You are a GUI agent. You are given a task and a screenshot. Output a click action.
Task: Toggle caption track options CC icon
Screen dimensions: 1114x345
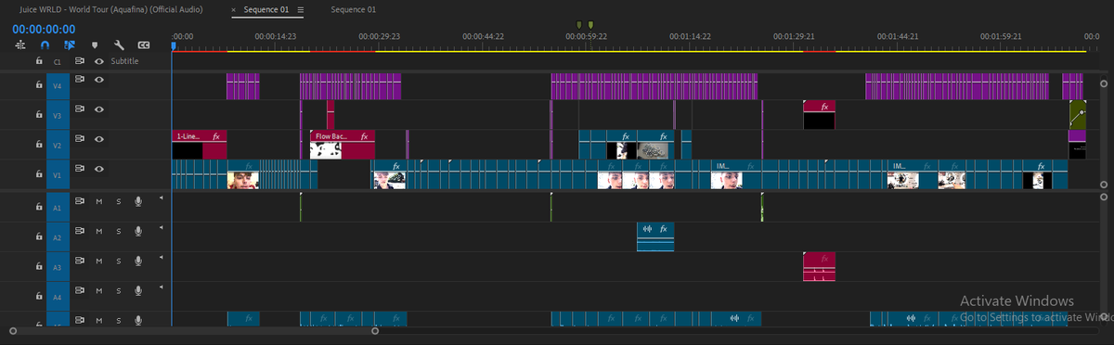(143, 45)
